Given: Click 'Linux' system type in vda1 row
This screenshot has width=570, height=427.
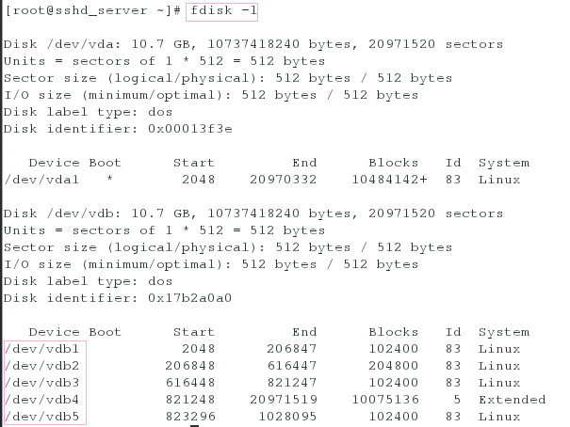Looking at the screenshot, I should pyautogui.click(x=499, y=180).
